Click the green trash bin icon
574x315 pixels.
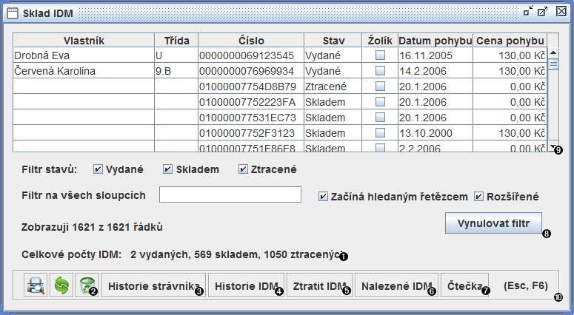(87, 285)
